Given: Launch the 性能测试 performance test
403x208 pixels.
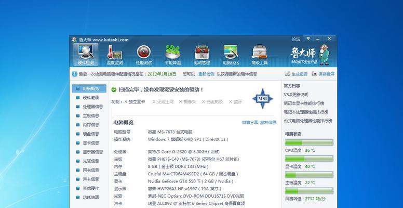Looking at the screenshot, I should pos(144,55).
